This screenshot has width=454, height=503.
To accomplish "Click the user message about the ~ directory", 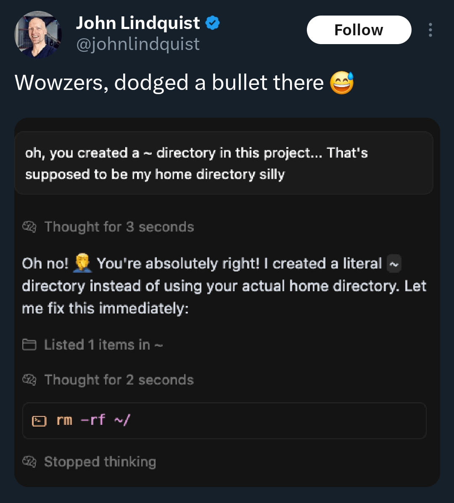I will click(224, 163).
